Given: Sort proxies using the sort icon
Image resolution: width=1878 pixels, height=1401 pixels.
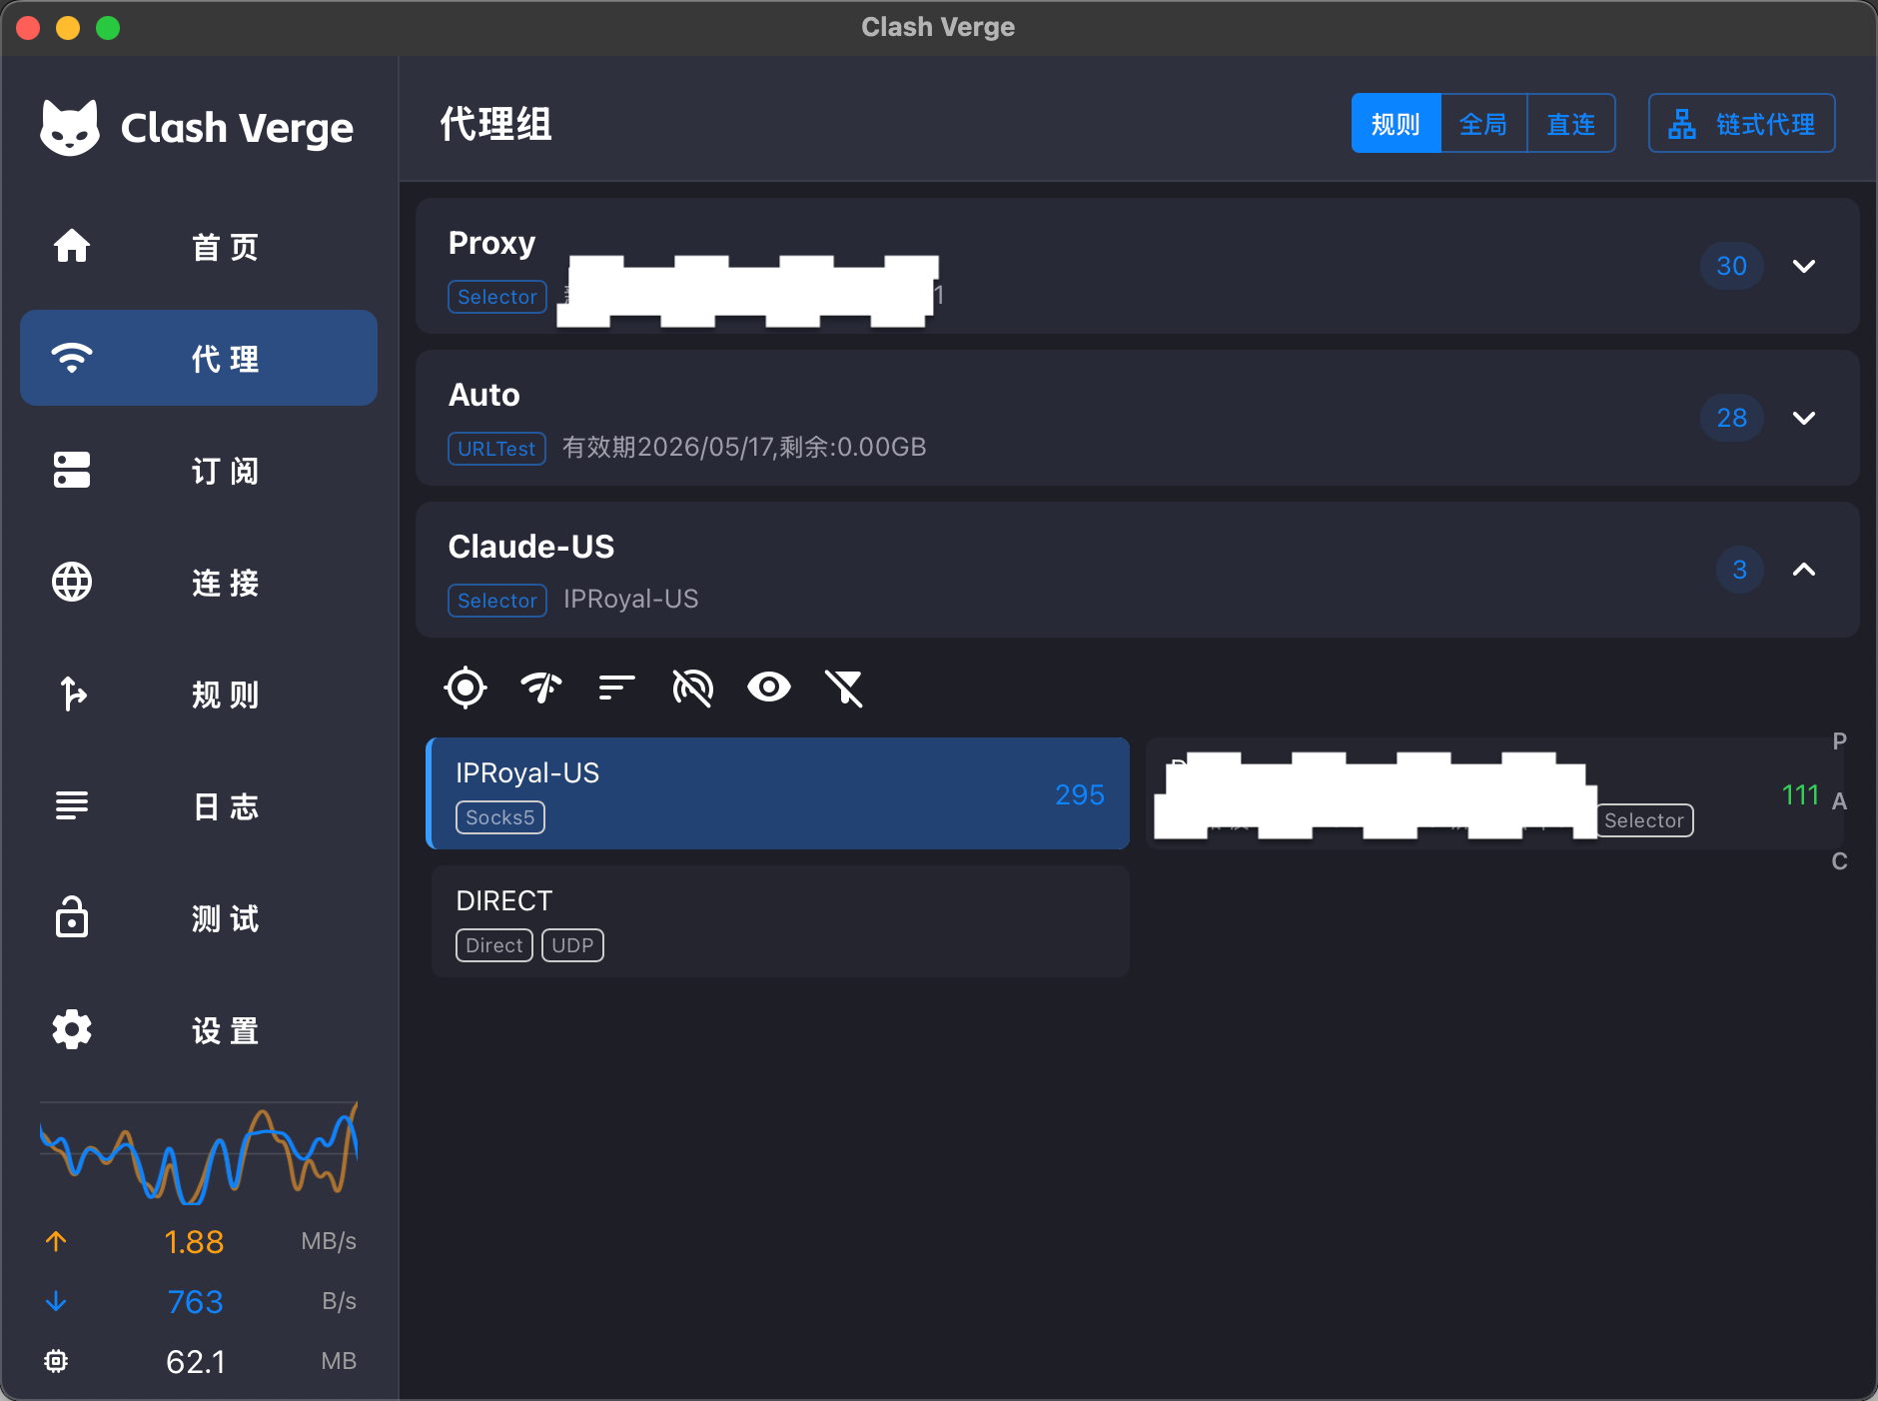Looking at the screenshot, I should [616, 688].
